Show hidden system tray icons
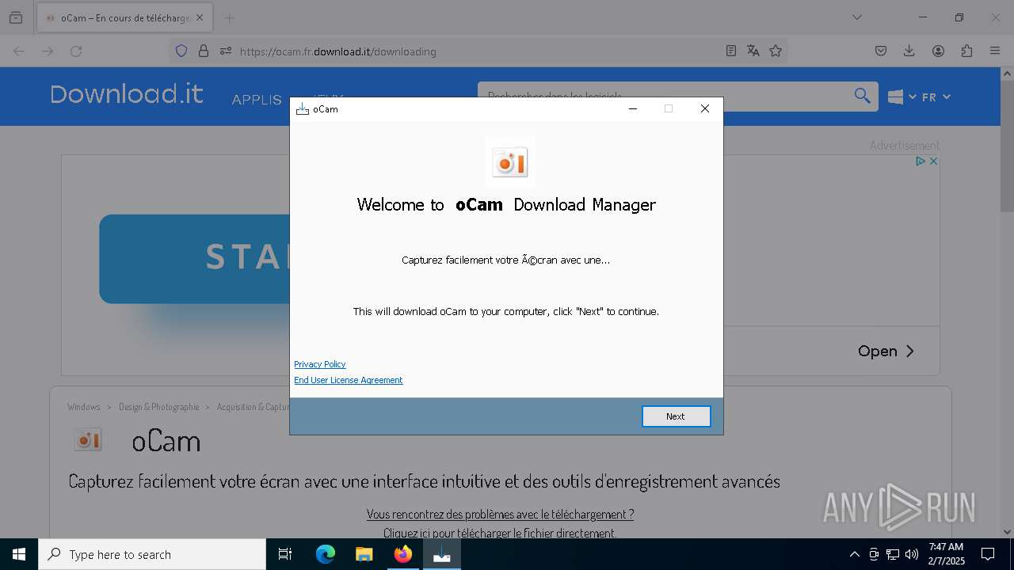 coord(854,554)
